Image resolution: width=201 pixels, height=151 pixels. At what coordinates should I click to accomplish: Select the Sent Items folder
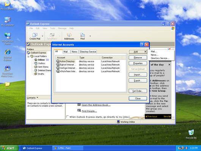[x=41, y=67]
